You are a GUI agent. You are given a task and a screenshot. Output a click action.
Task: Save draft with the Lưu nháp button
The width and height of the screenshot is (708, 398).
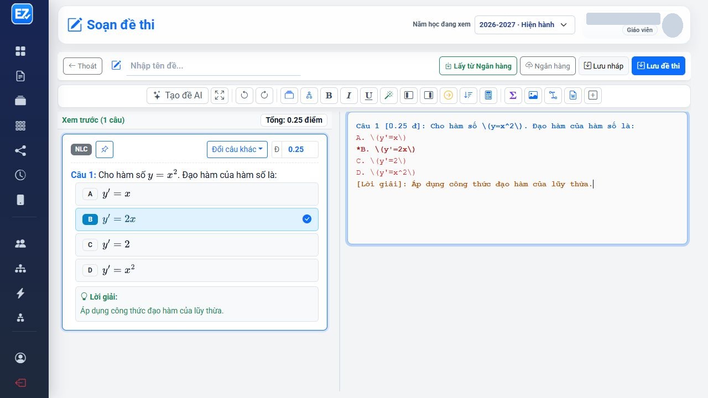tap(604, 66)
